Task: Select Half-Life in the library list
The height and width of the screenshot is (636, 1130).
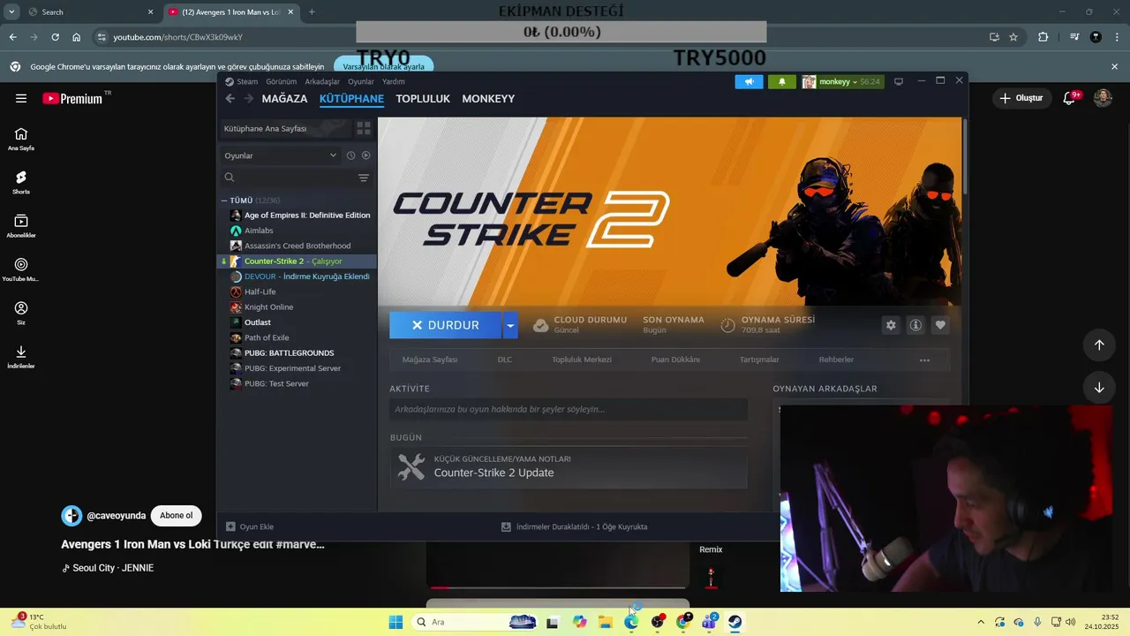Action: pos(260,291)
